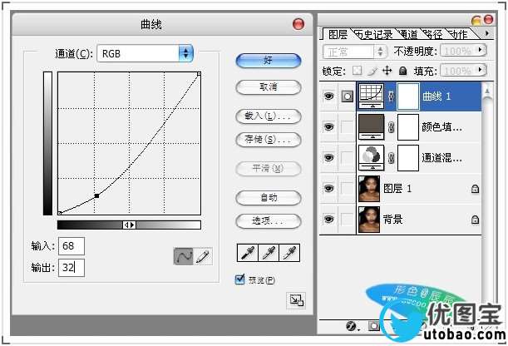Click the vertical grayscale output bar
The width and height of the screenshot is (508, 346).
point(47,143)
